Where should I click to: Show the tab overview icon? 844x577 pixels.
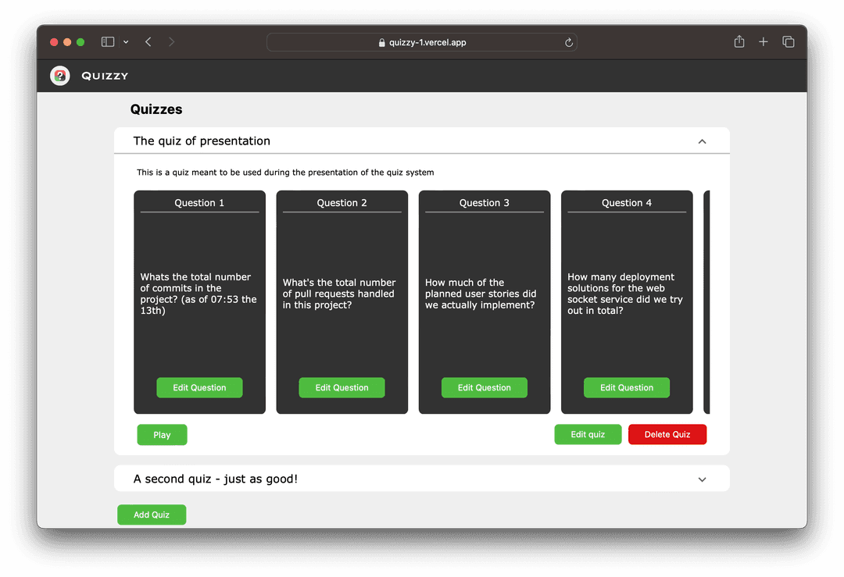click(x=789, y=42)
